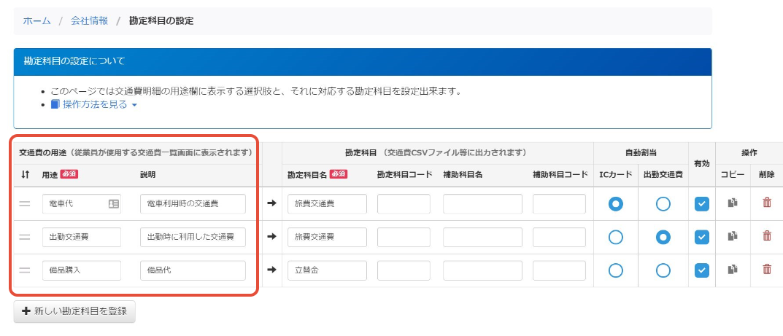
Task: Edit 出勤時に利用した交通費 description field
Action: coord(193,238)
